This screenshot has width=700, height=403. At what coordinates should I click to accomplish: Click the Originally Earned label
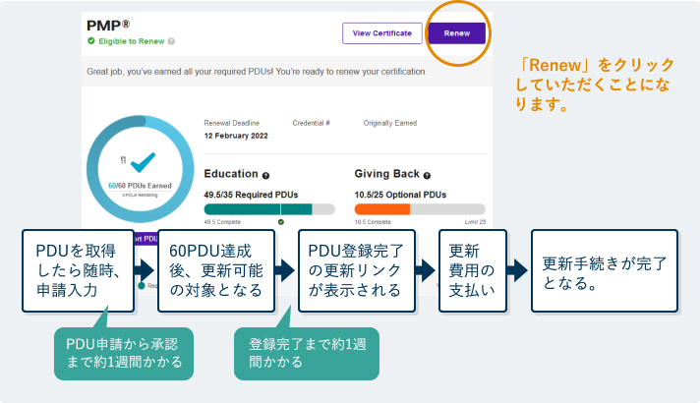pos(390,123)
